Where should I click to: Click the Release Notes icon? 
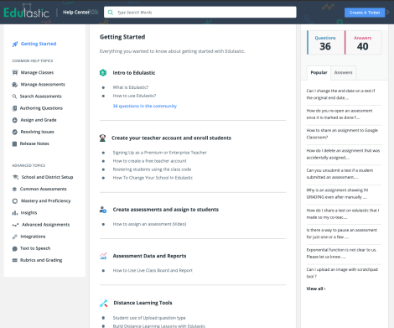point(14,143)
